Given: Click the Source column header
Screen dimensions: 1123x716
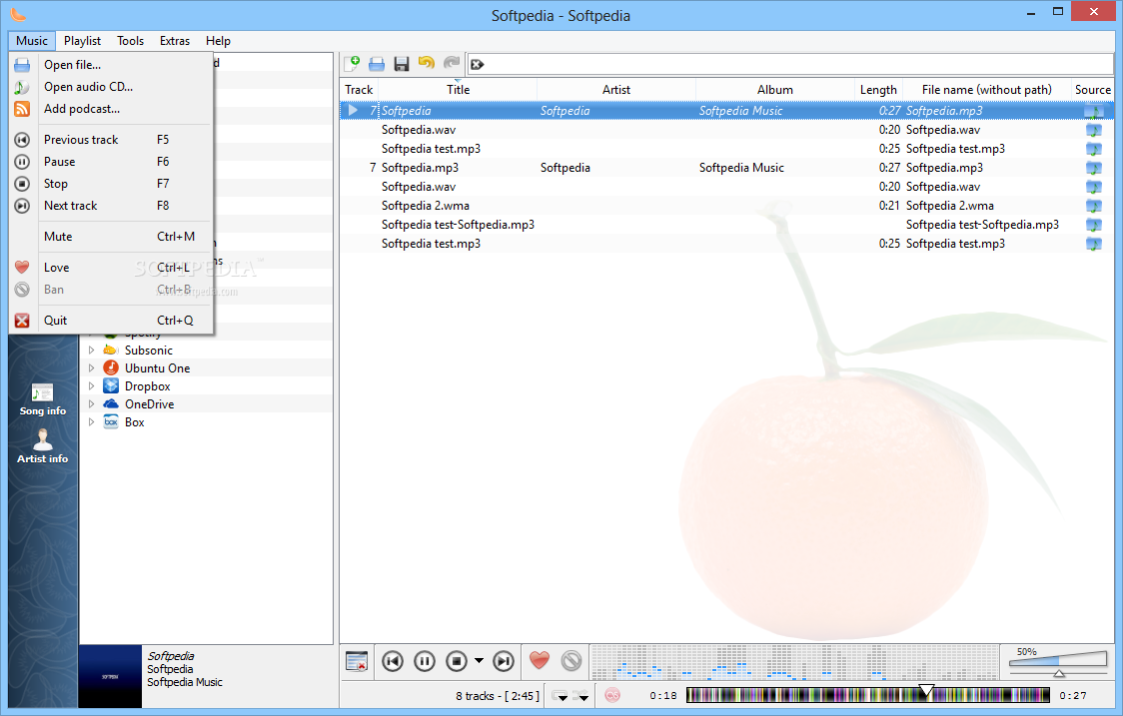Looking at the screenshot, I should pos(1092,90).
